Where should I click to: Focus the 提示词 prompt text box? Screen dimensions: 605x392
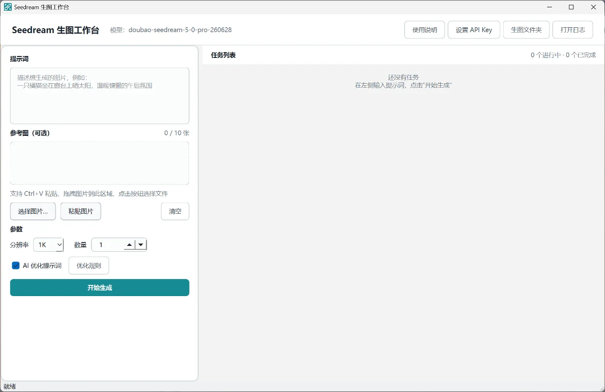tap(99, 96)
